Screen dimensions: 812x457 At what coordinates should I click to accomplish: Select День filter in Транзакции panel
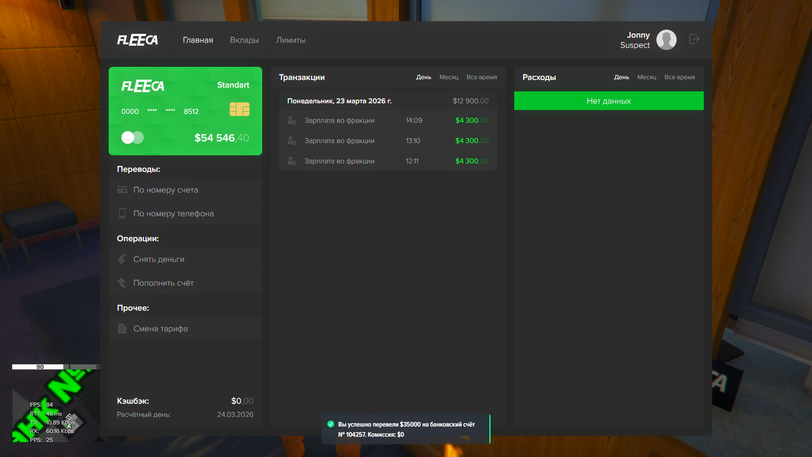click(423, 77)
